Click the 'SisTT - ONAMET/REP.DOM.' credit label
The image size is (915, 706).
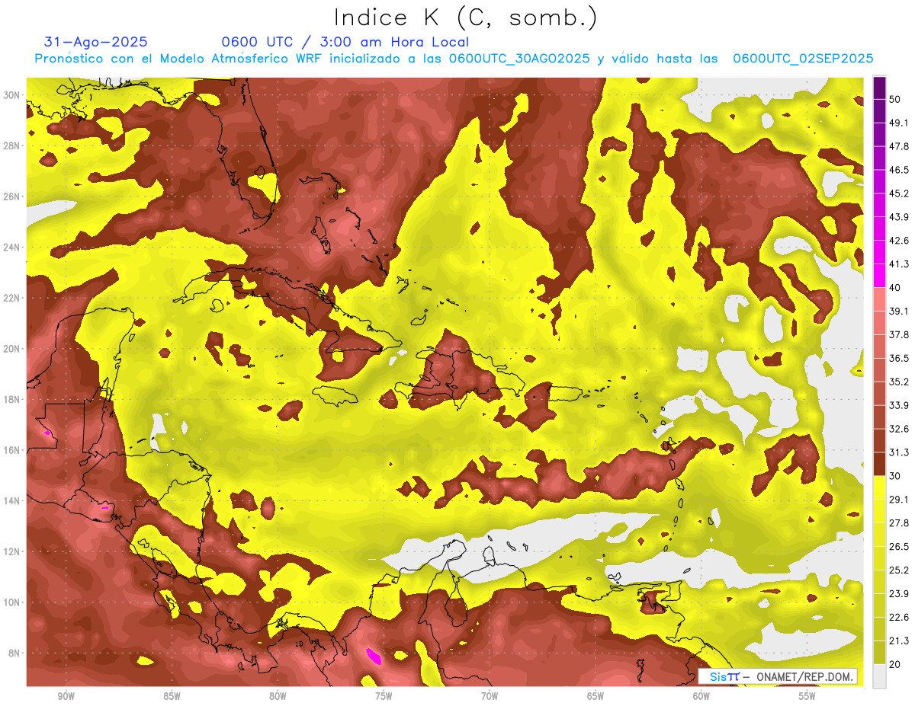pyautogui.click(x=778, y=676)
